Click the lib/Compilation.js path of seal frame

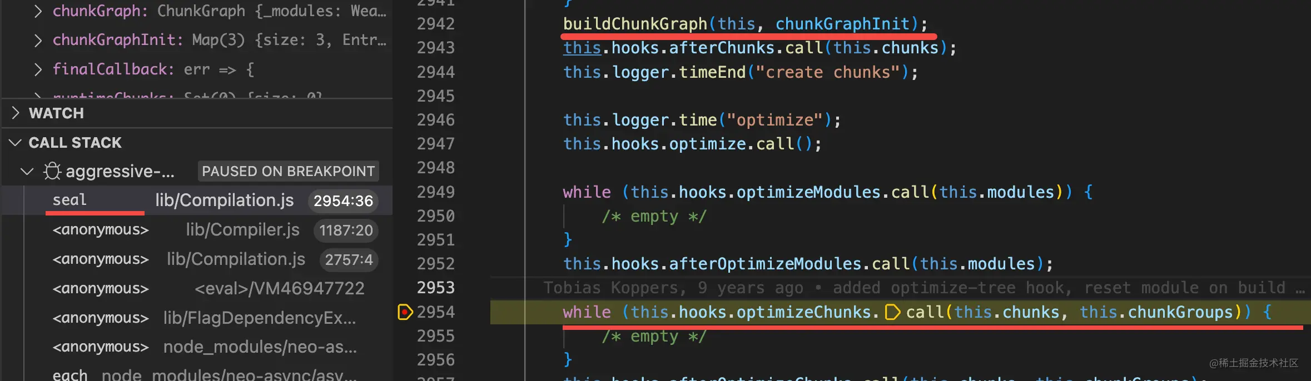pos(224,200)
